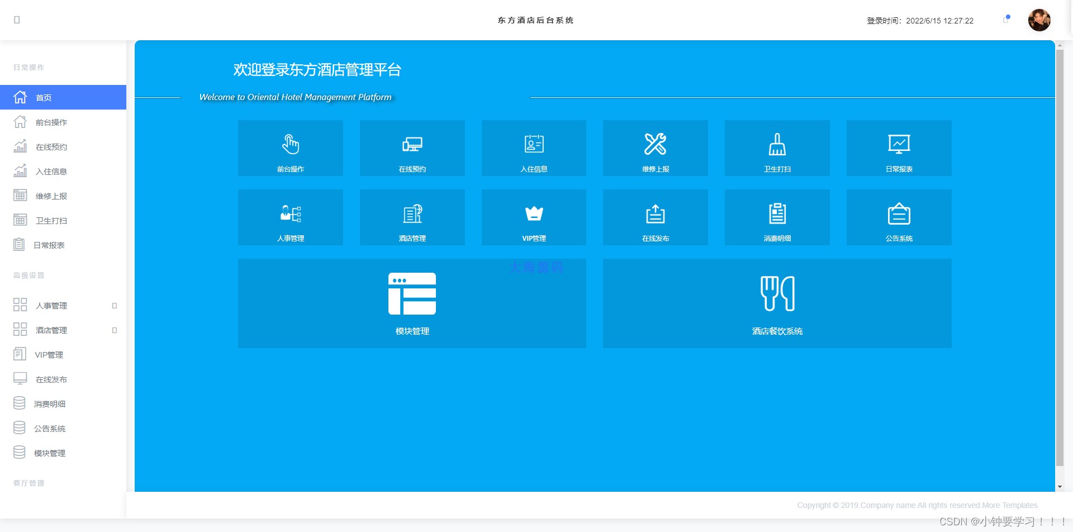
Task: Go to 在线预约 in the sidebar
Action: point(51,147)
